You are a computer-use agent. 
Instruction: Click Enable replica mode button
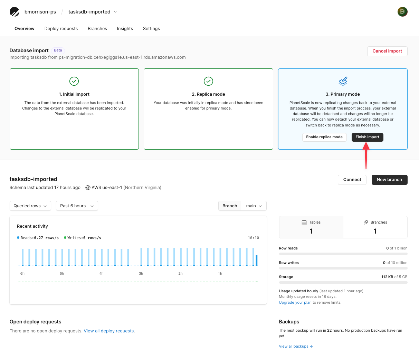pyautogui.click(x=324, y=137)
